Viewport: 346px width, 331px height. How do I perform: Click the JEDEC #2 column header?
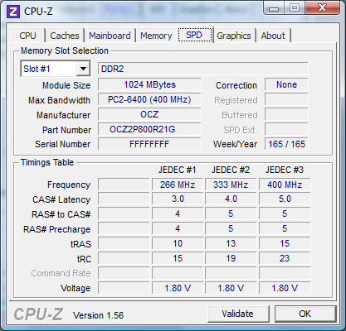click(231, 170)
